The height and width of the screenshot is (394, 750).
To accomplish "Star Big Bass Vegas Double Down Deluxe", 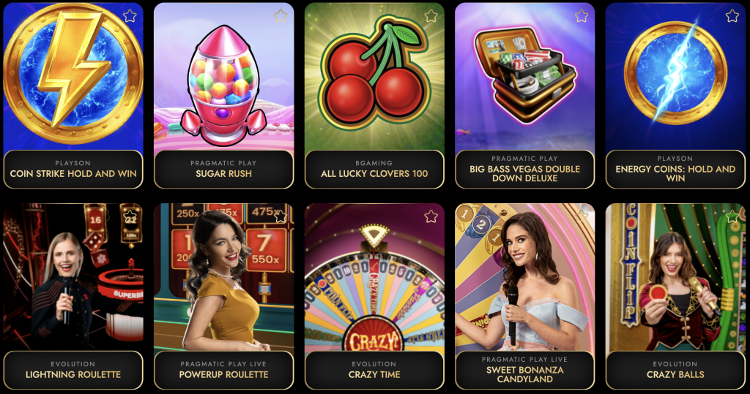I will tap(581, 16).
